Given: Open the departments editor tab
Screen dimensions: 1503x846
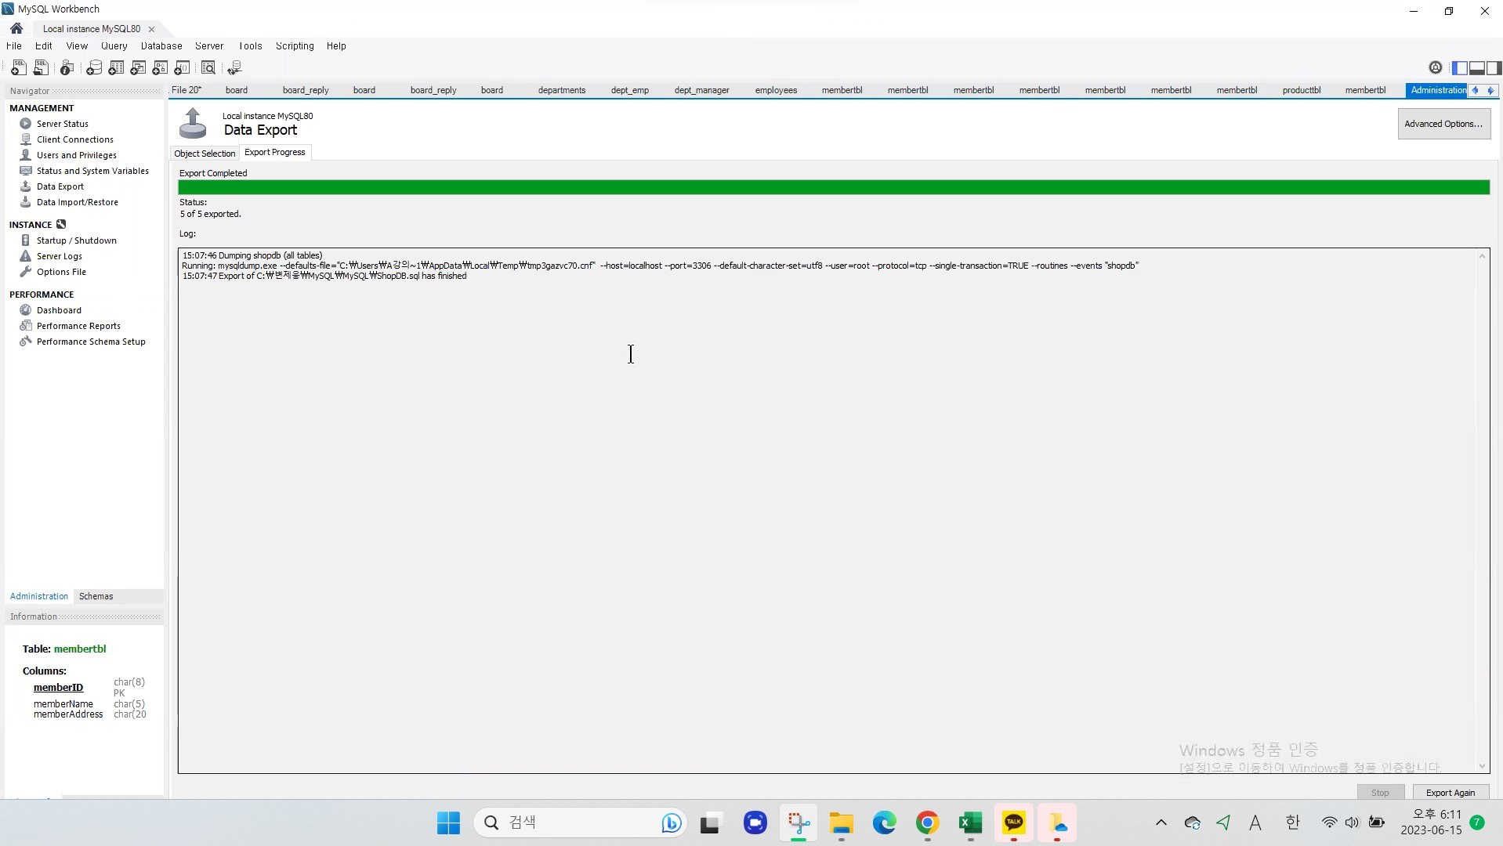Looking at the screenshot, I should (x=562, y=90).
